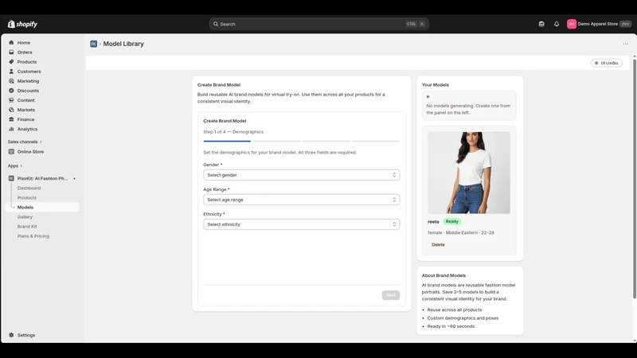Open PixoKit: AI Fashion app link
The height and width of the screenshot is (358, 637).
pos(43,178)
